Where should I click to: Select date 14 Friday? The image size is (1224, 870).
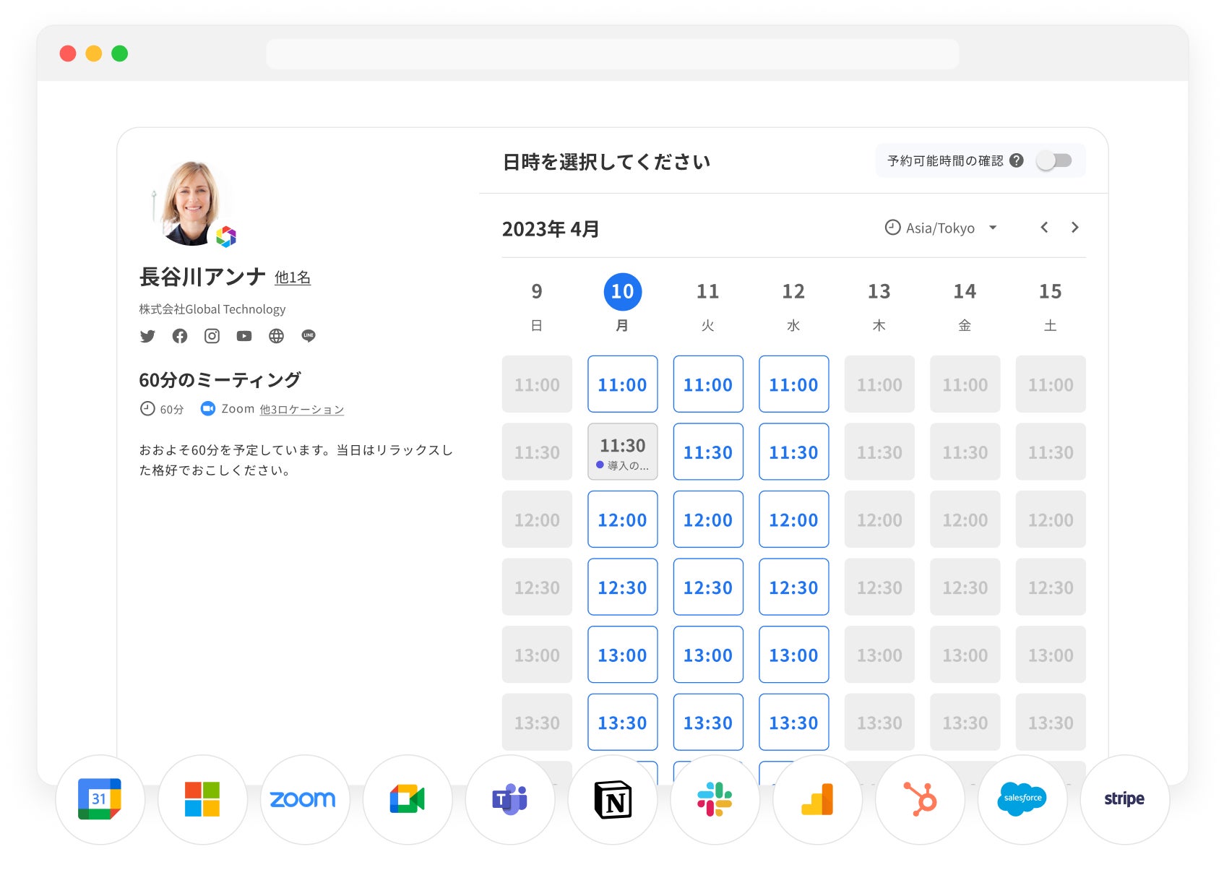coord(965,292)
